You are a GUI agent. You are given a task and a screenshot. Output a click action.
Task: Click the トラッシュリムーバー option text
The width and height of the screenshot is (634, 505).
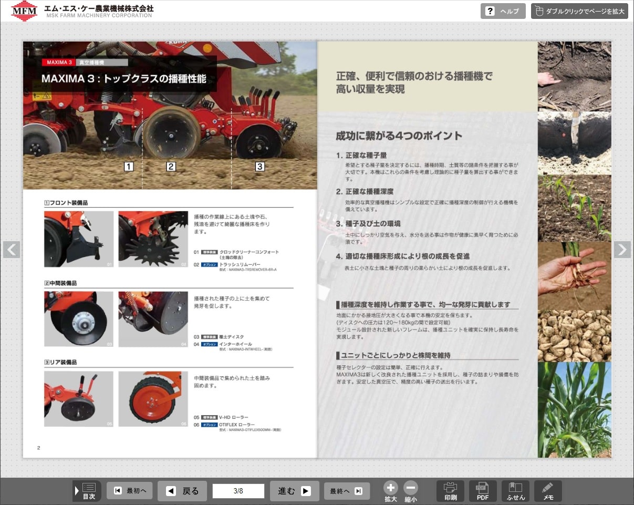tap(240, 264)
